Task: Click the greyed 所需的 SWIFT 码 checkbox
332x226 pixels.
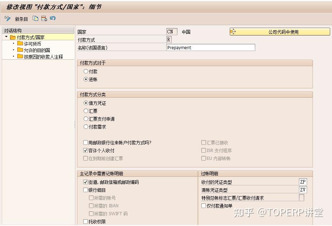Action: 91,213
